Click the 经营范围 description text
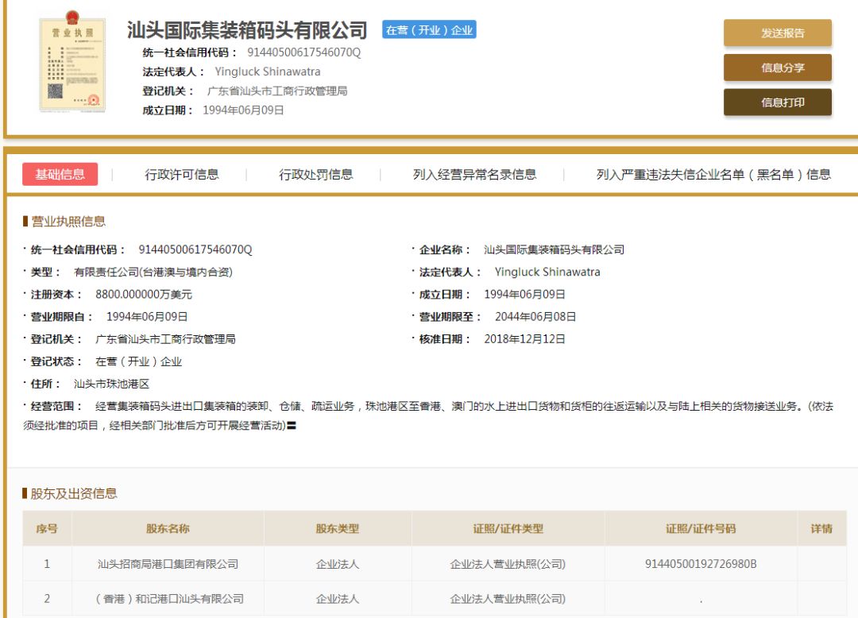The height and width of the screenshot is (618, 858). (x=428, y=415)
